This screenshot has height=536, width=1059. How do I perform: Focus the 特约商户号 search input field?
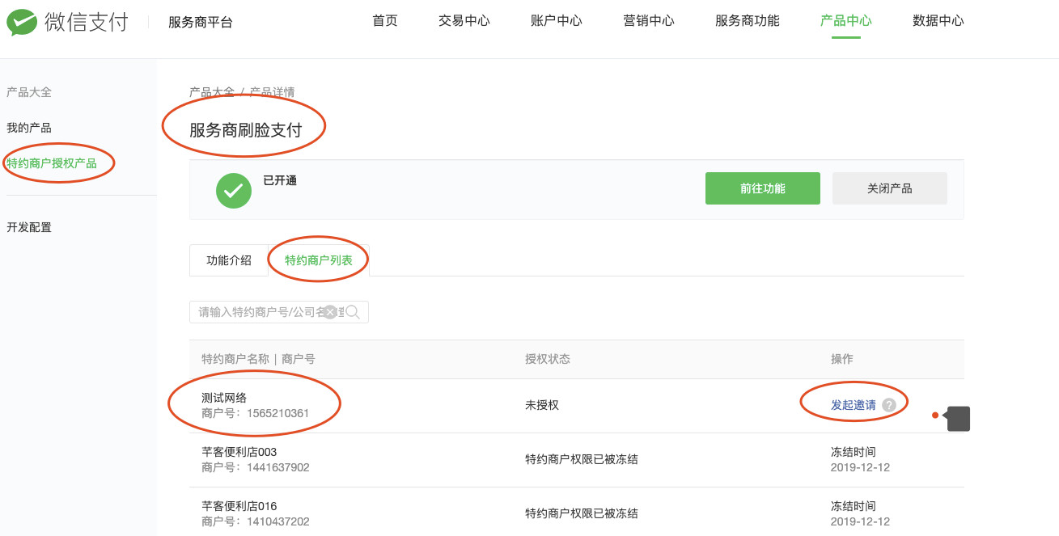tap(259, 312)
